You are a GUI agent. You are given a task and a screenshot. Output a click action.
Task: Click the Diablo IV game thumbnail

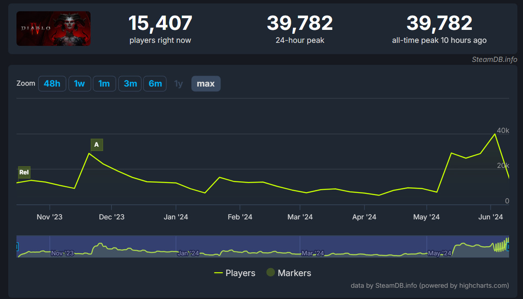(x=53, y=29)
